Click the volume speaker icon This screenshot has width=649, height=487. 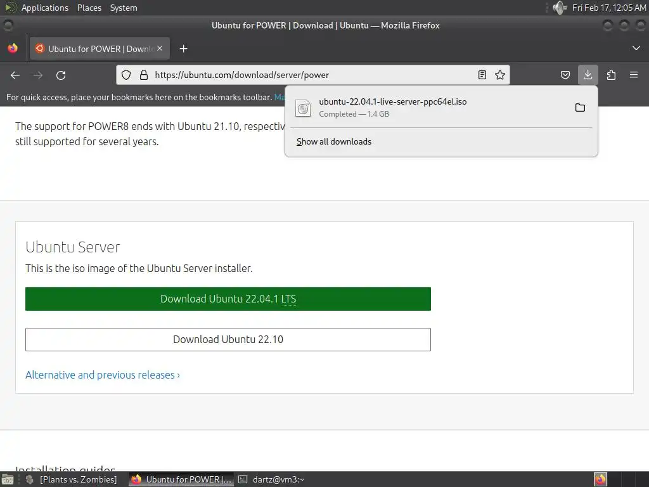(560, 8)
